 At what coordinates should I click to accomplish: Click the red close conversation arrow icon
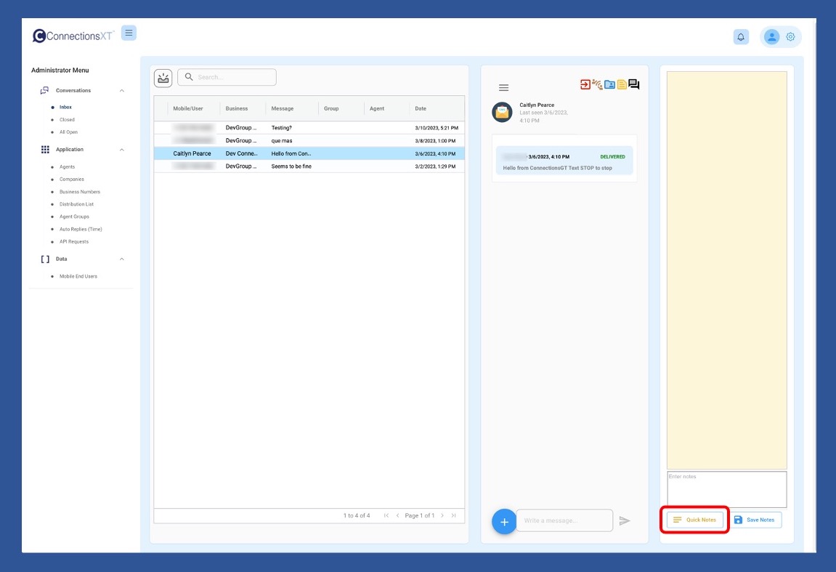(585, 84)
